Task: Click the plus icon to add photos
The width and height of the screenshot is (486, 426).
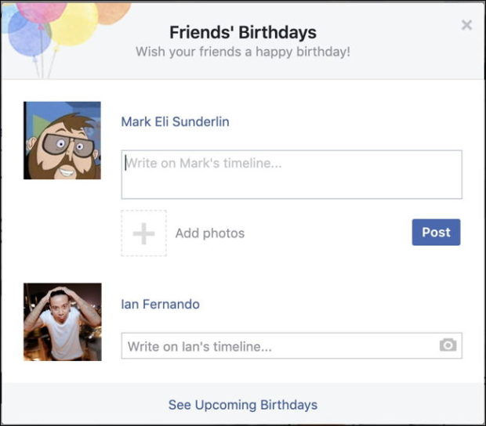Action: pyautogui.click(x=143, y=233)
